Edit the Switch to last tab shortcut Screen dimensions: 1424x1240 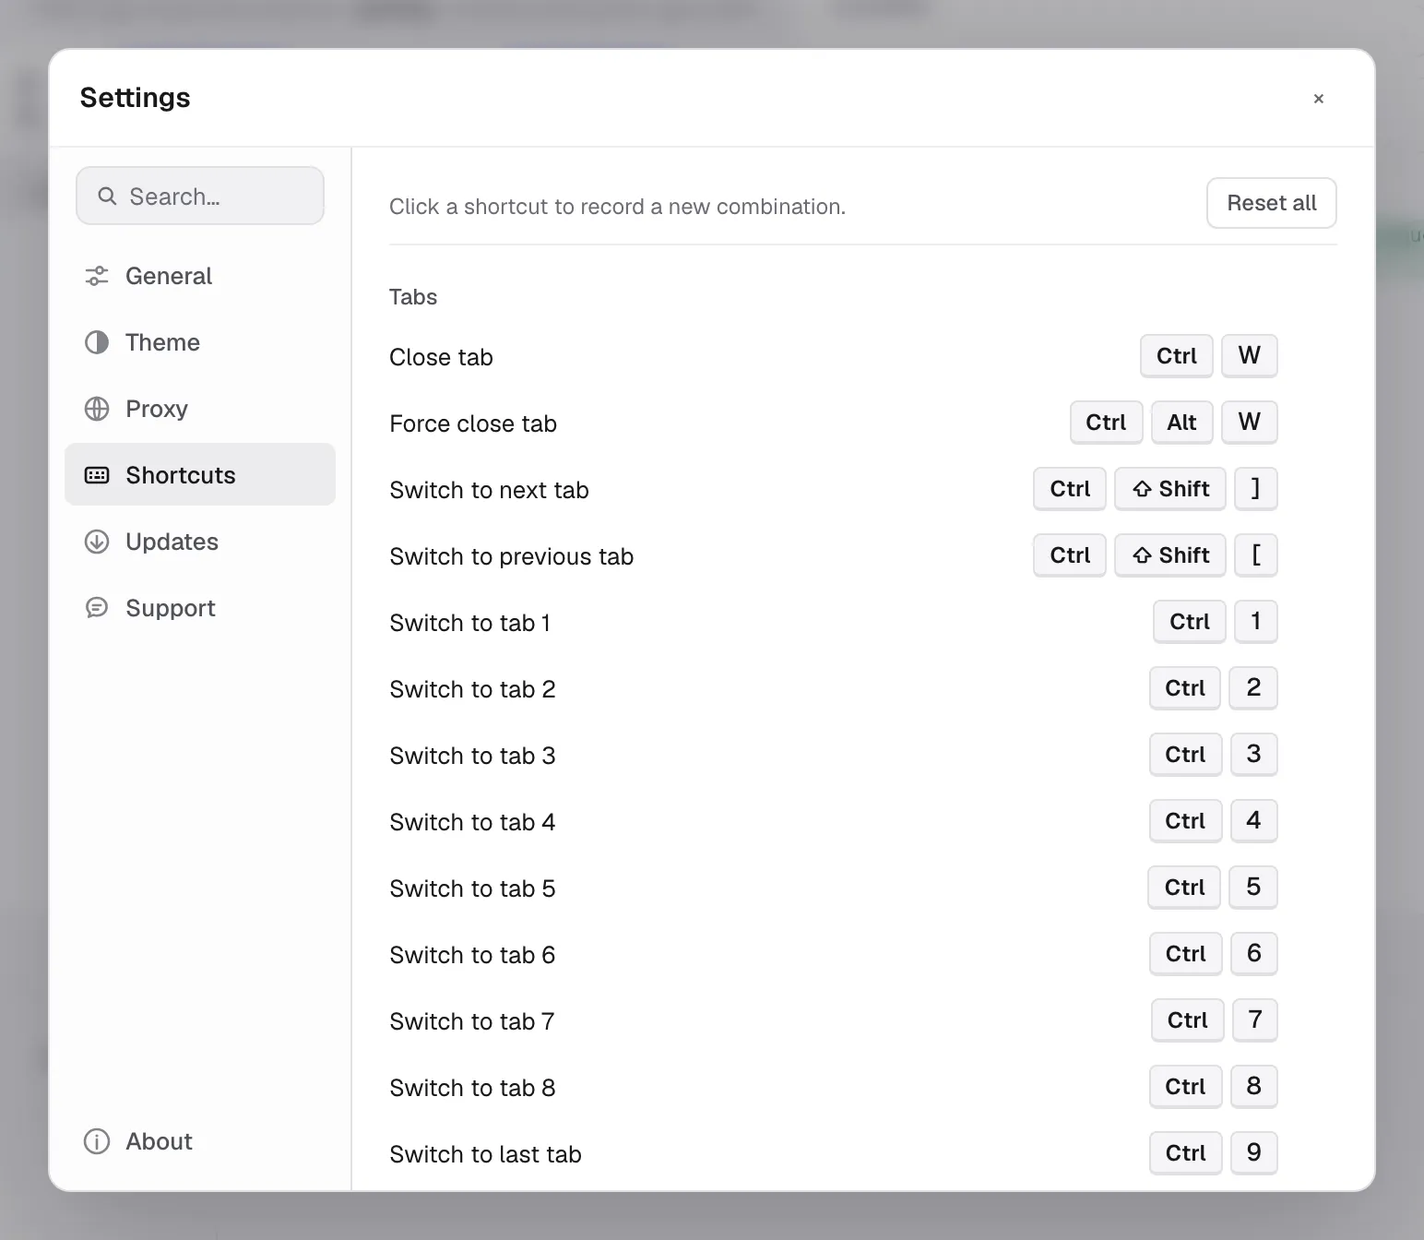[1214, 1153]
